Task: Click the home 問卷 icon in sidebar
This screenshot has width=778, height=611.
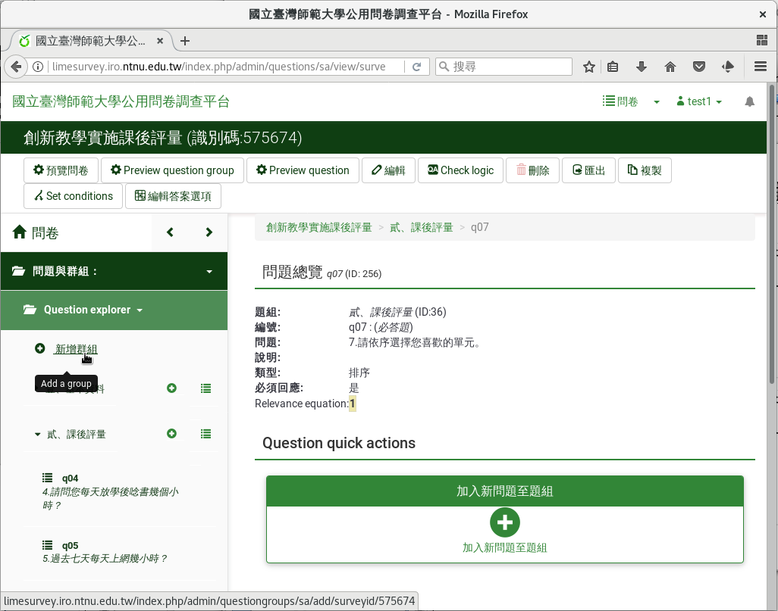Action: click(20, 232)
